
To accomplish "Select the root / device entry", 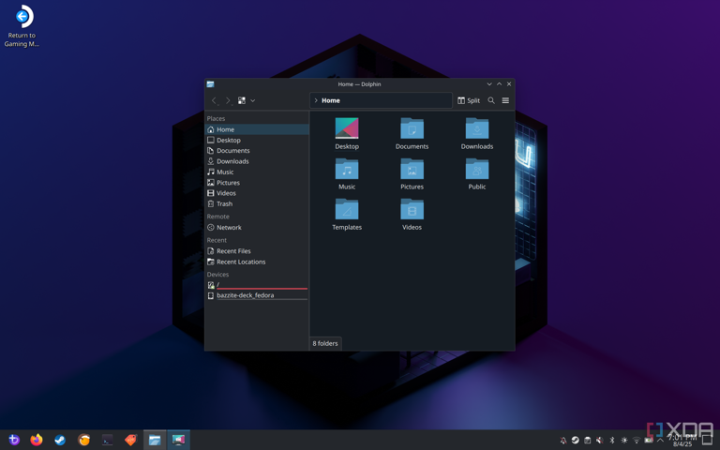I will (257, 285).
